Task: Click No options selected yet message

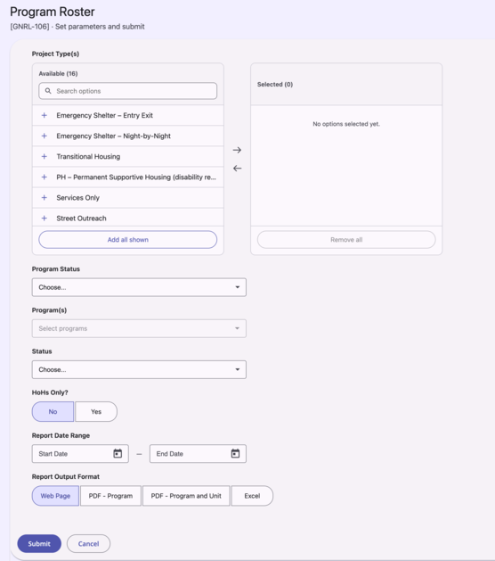Action: (346, 124)
